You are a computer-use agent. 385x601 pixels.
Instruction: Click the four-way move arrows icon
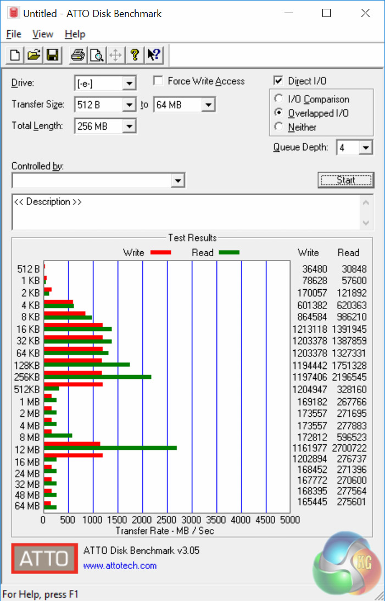point(115,55)
